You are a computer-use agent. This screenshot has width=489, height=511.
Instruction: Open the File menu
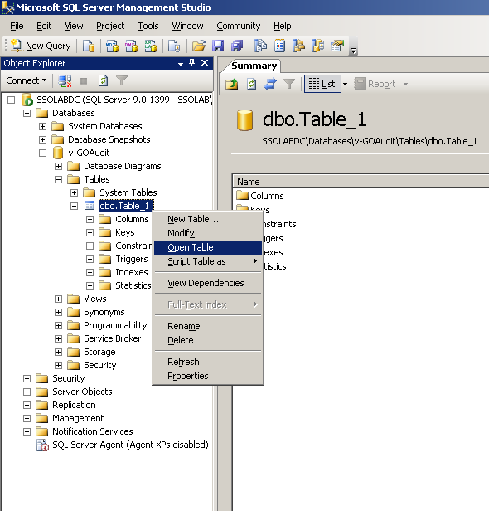coord(17,26)
